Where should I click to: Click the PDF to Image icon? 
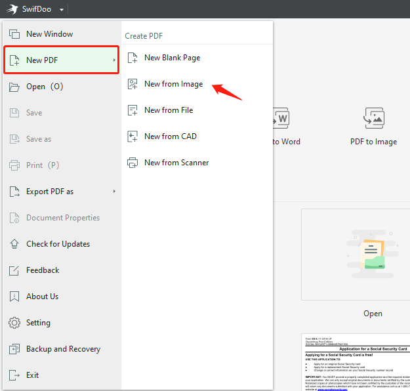[374, 118]
